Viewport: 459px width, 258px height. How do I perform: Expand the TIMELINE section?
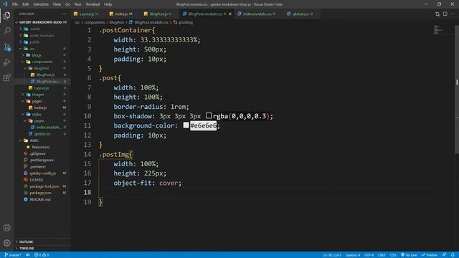click(x=42, y=249)
